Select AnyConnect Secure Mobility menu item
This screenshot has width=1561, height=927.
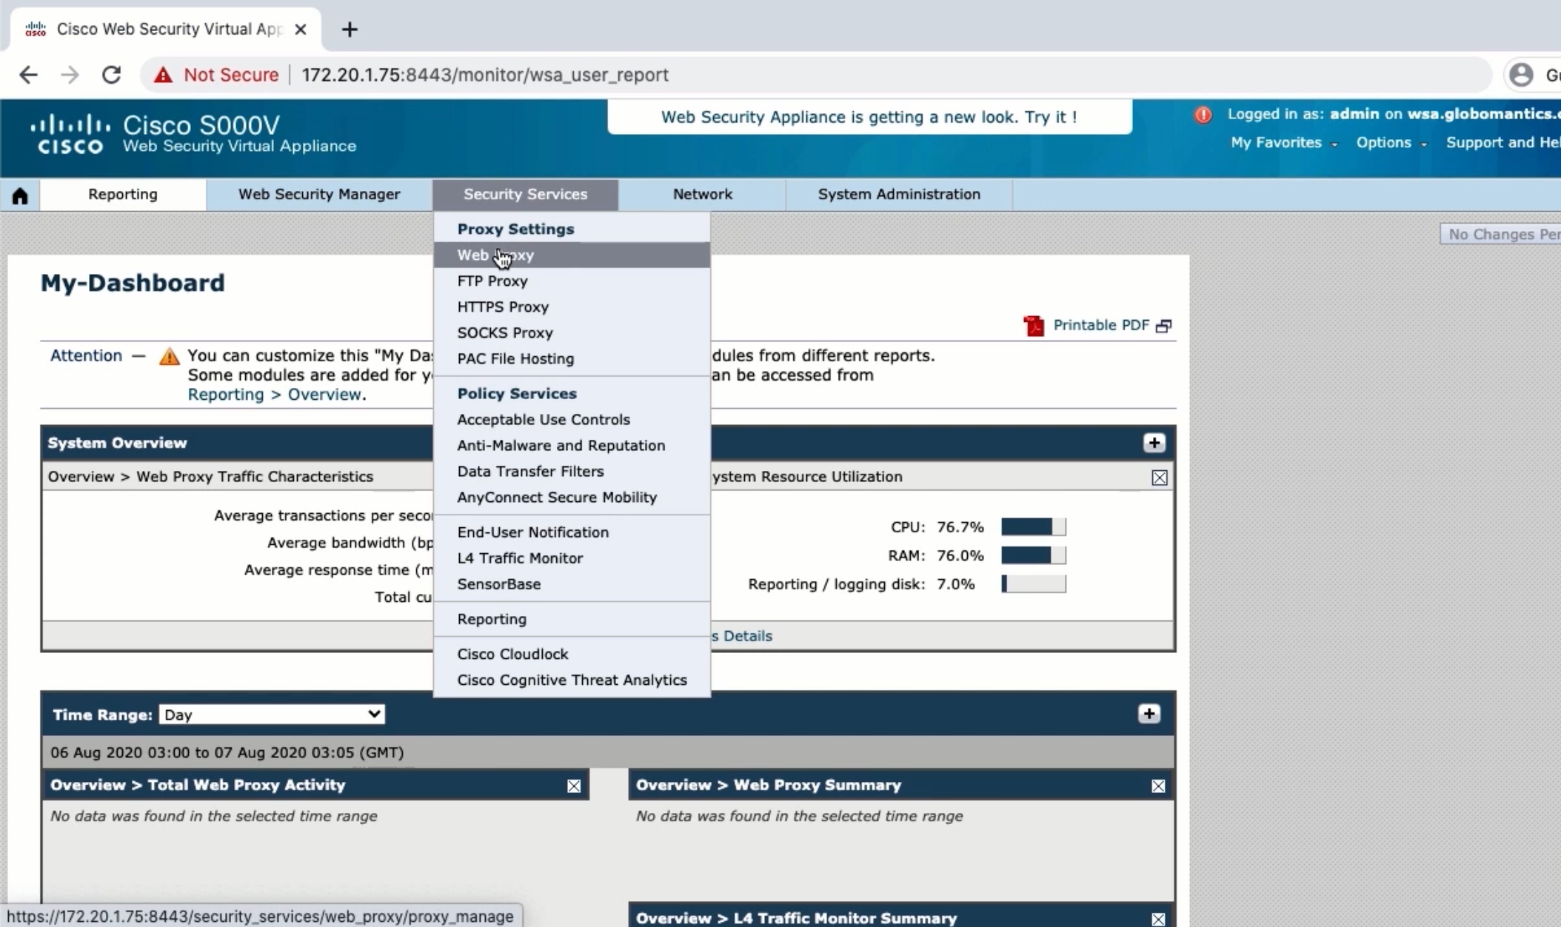(572, 497)
